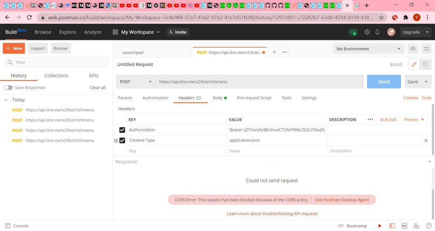Uncheck the Authorization header checkbox

coord(122,130)
